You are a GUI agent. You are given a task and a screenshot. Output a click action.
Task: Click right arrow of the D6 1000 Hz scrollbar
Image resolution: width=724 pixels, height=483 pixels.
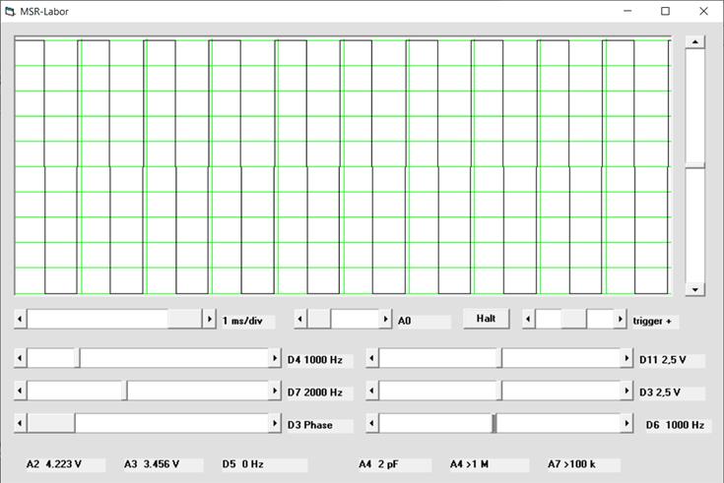[626, 424]
